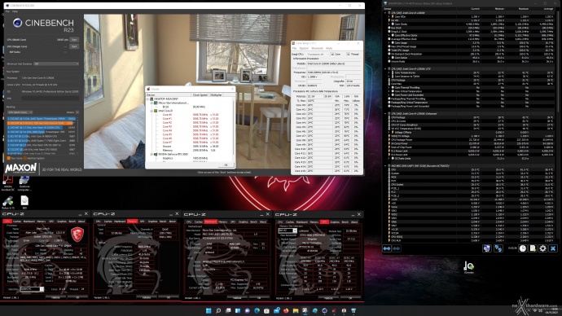The height and width of the screenshot is (316, 562).
Task: Open Adobe Acrobat DC desktop shortcut
Action: point(8,182)
